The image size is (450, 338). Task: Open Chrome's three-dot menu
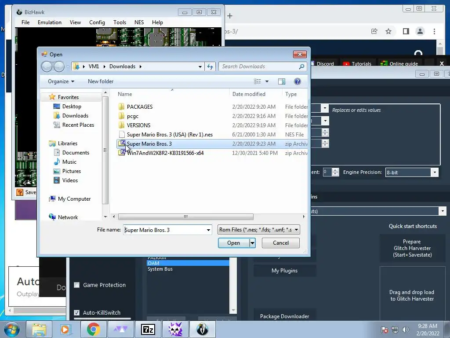point(434,31)
